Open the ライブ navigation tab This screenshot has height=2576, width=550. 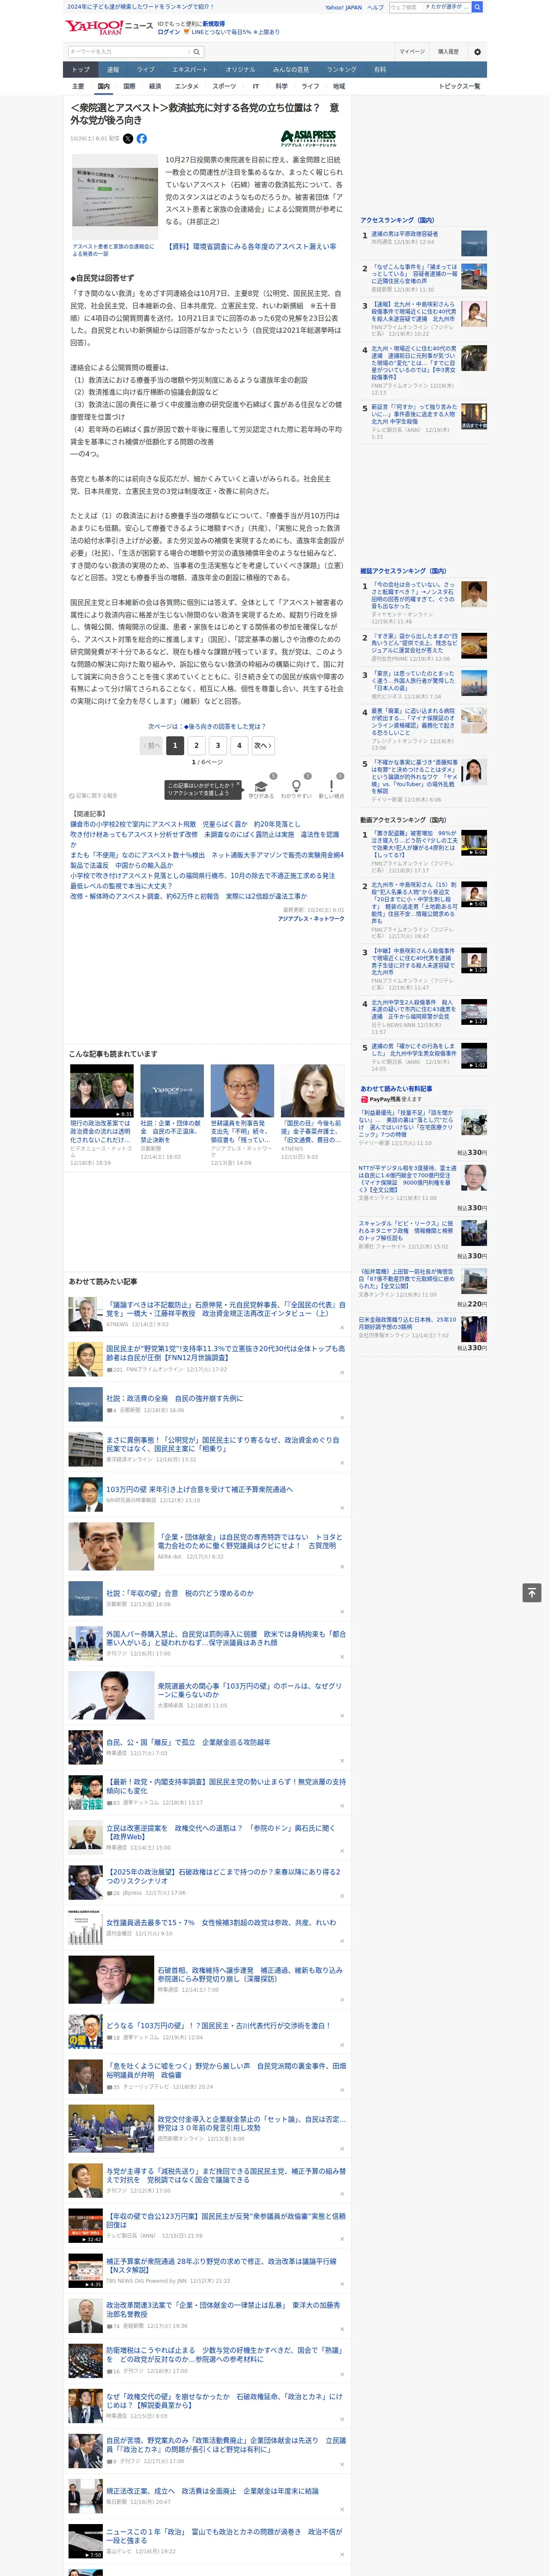point(146,70)
